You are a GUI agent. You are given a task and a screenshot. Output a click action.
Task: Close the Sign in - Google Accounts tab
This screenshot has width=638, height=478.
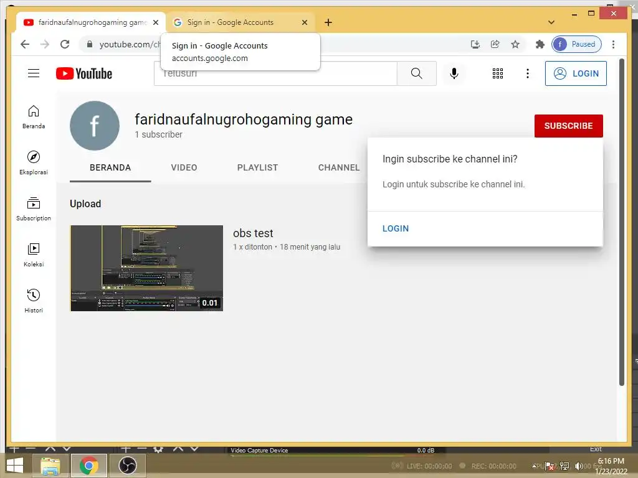[304, 22]
